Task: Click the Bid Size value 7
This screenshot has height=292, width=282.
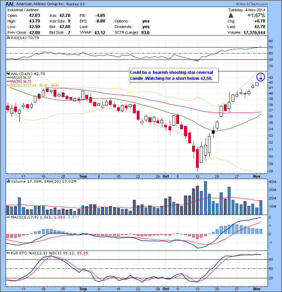Action: click(x=69, y=32)
